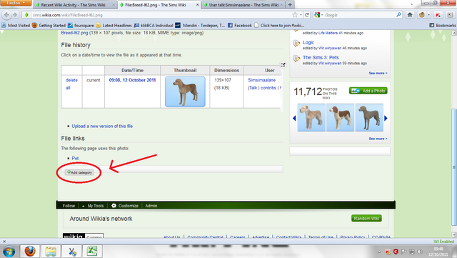Open the Pet page link
The height and width of the screenshot is (258, 457).
click(75, 158)
